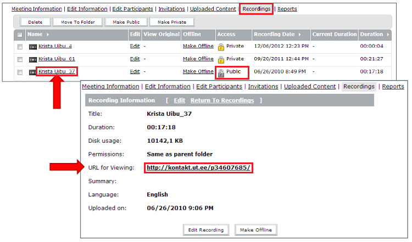Screen dimensions: 412x242
Task: Tick the checkbox for Krista Uibu_4
Action: point(20,47)
